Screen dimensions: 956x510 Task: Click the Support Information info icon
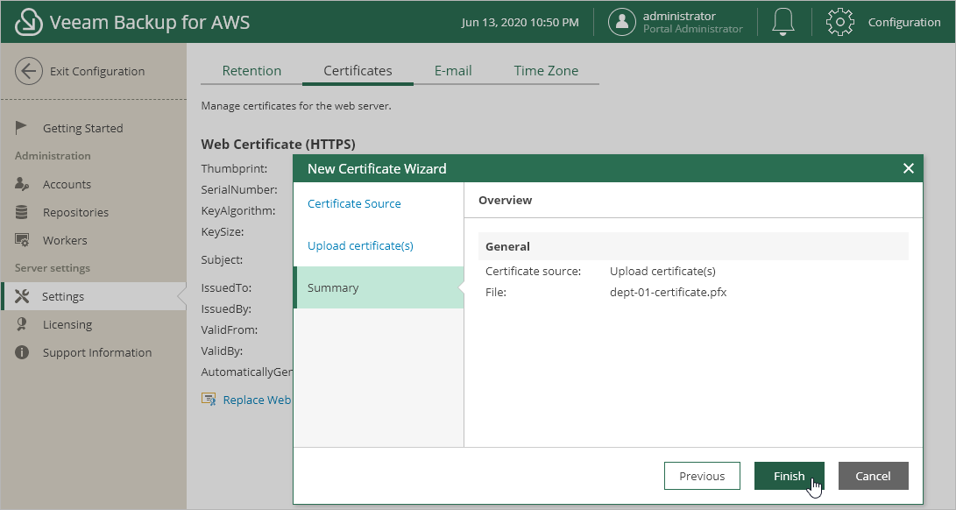tap(22, 352)
